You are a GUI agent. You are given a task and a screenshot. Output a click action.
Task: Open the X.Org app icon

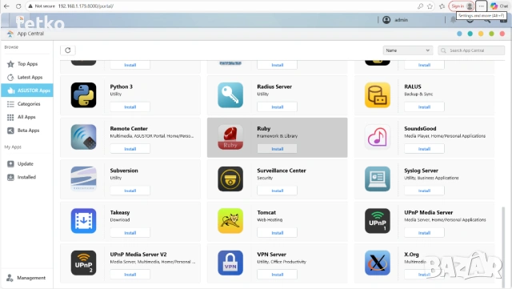pos(378,263)
